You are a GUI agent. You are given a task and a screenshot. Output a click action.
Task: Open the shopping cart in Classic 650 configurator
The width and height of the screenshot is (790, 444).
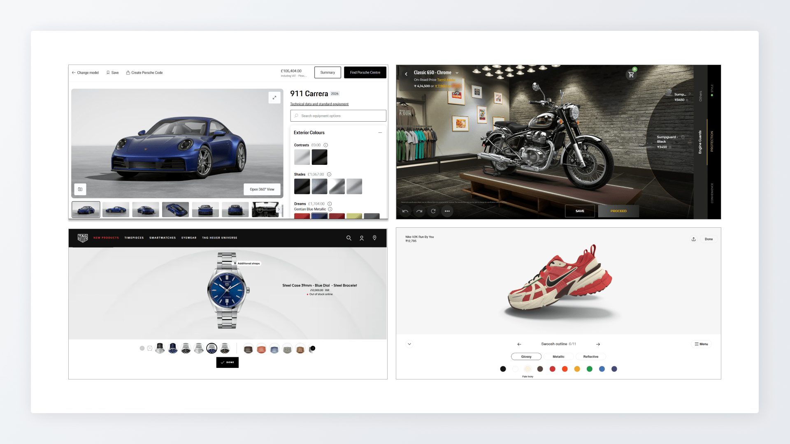(631, 74)
